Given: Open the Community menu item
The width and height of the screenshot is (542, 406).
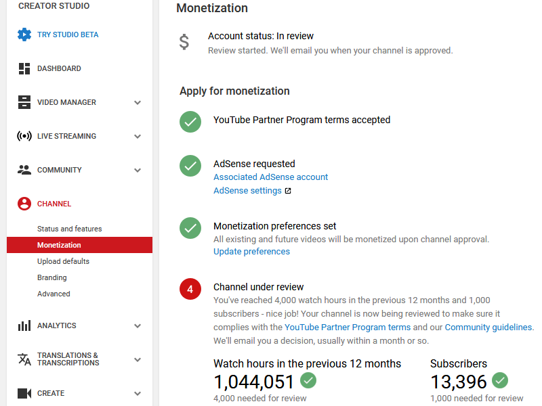Looking at the screenshot, I should [x=60, y=170].
